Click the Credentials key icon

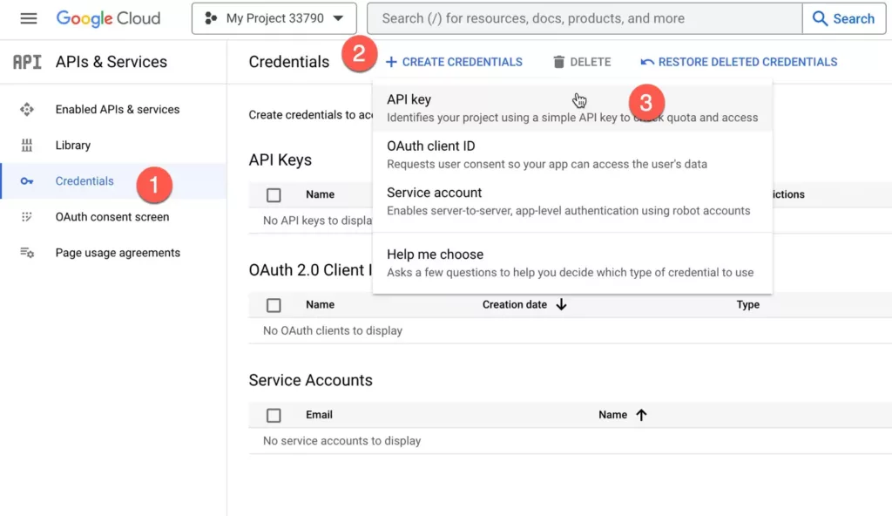pos(27,181)
